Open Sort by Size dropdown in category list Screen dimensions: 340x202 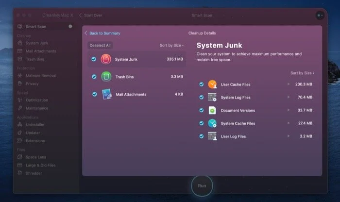[x=172, y=45]
